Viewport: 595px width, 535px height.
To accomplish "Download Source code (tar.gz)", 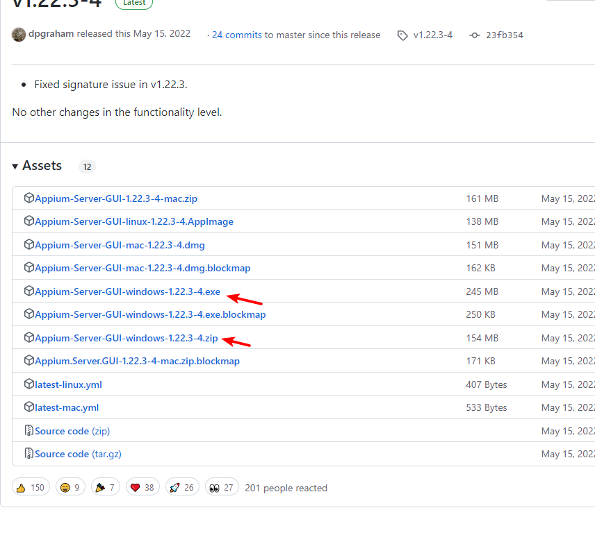I will coord(78,454).
